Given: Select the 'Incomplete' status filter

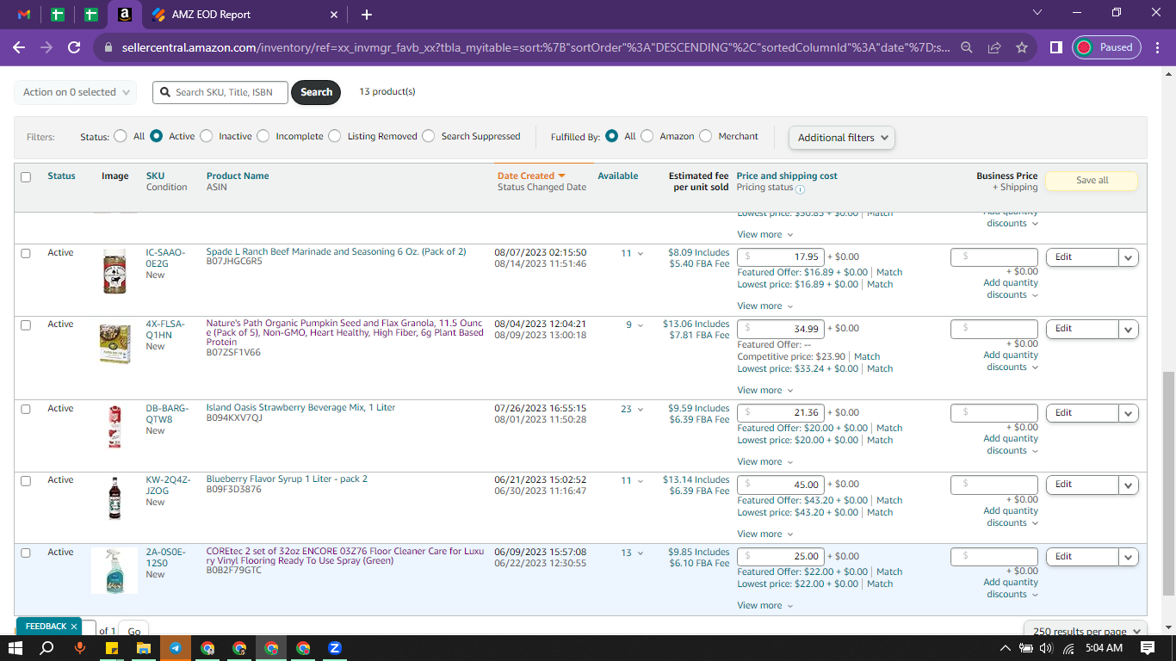Looking at the screenshot, I should click(263, 136).
